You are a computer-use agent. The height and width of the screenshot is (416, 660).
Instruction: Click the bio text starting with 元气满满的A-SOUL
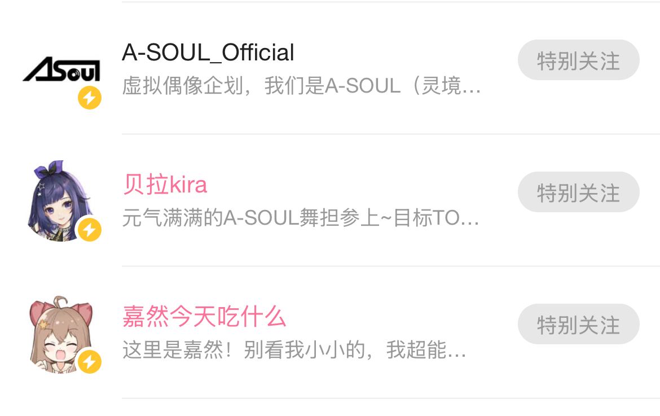[x=300, y=218]
